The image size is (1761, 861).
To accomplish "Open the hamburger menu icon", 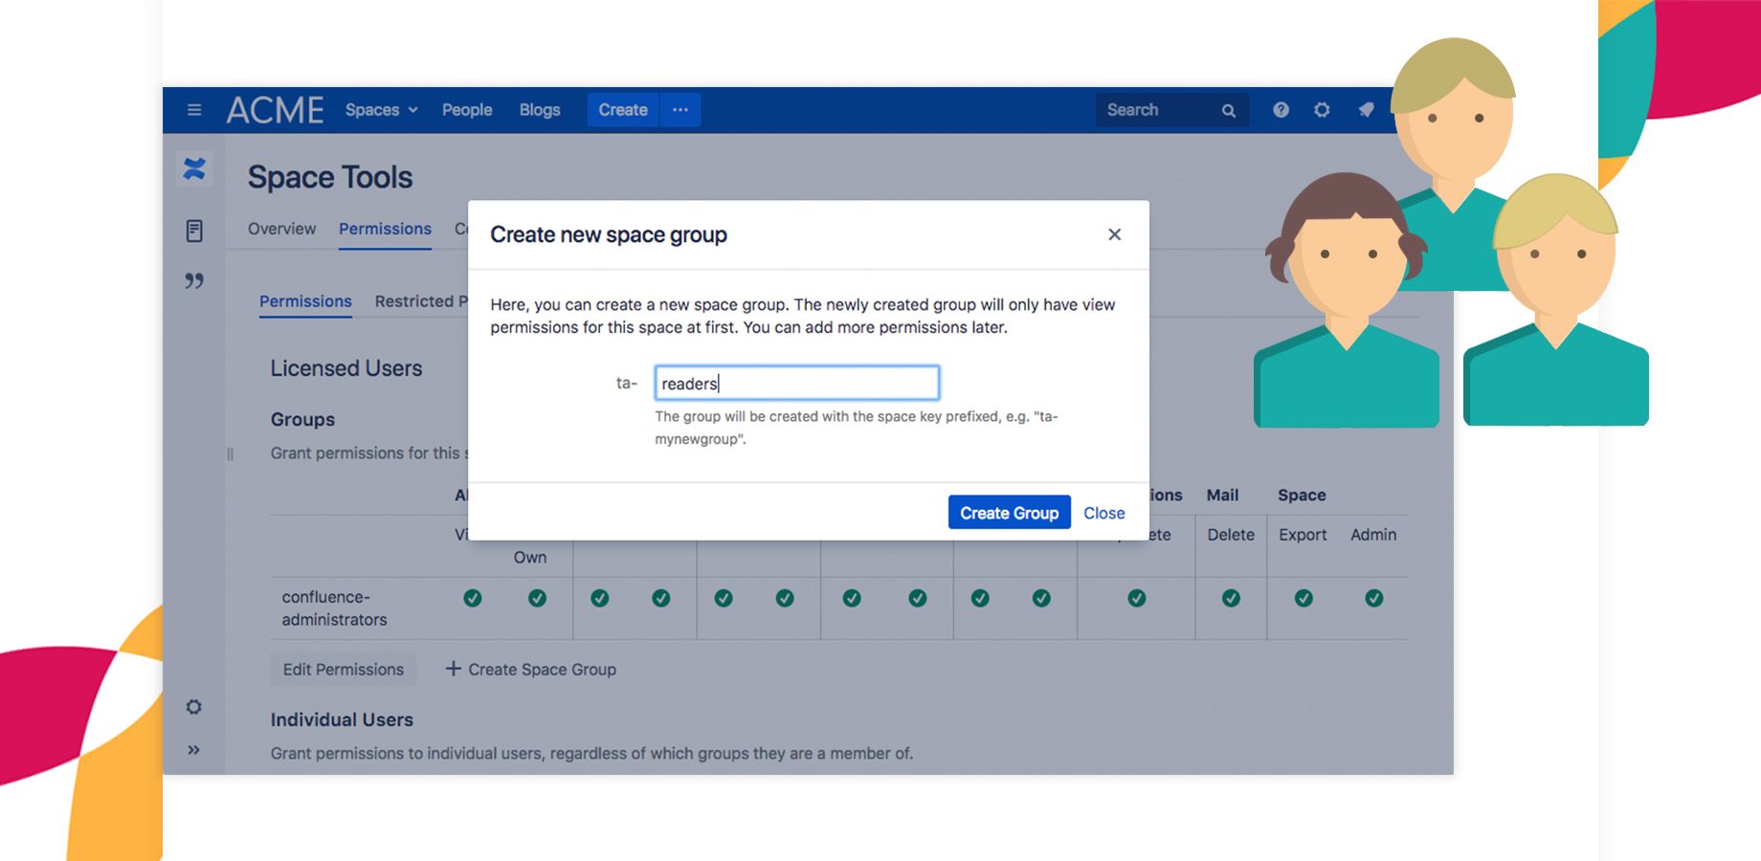I will tap(194, 110).
